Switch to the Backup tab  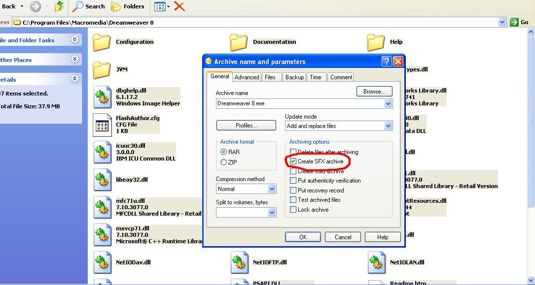pos(294,77)
